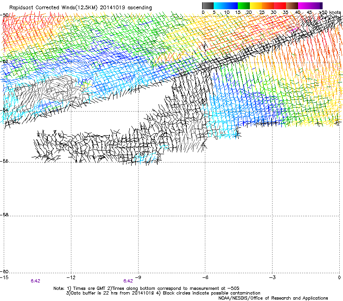Click the -60 latitude axis label

4,271
